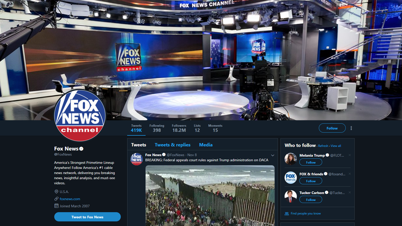Click the verified badge next to Fox News name

point(81,149)
